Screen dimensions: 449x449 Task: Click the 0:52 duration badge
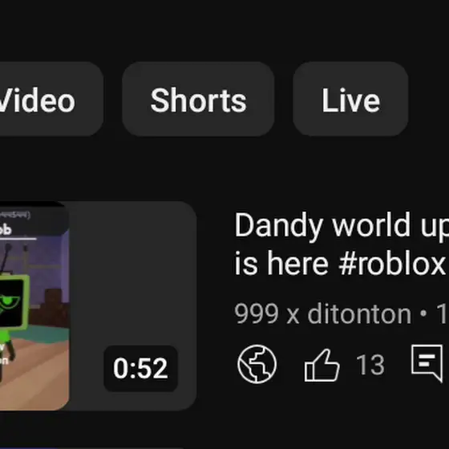click(x=140, y=368)
